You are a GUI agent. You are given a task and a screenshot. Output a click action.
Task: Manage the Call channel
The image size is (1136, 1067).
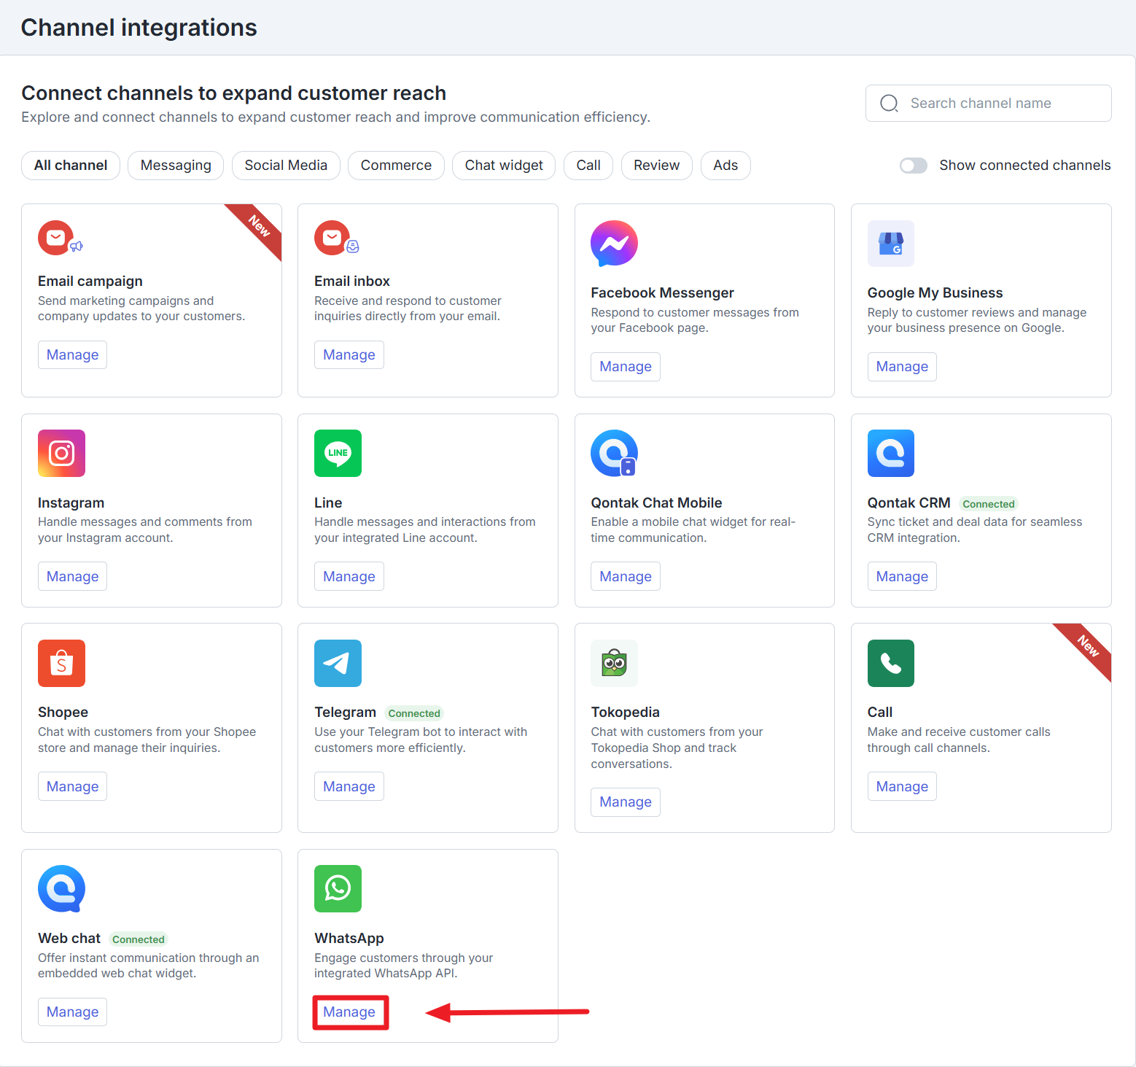(x=902, y=786)
